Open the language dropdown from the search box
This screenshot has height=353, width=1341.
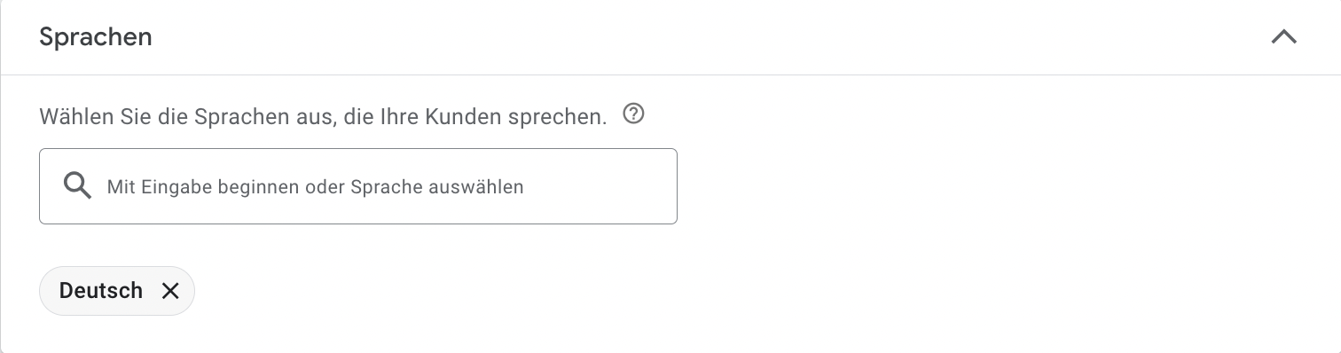358,186
